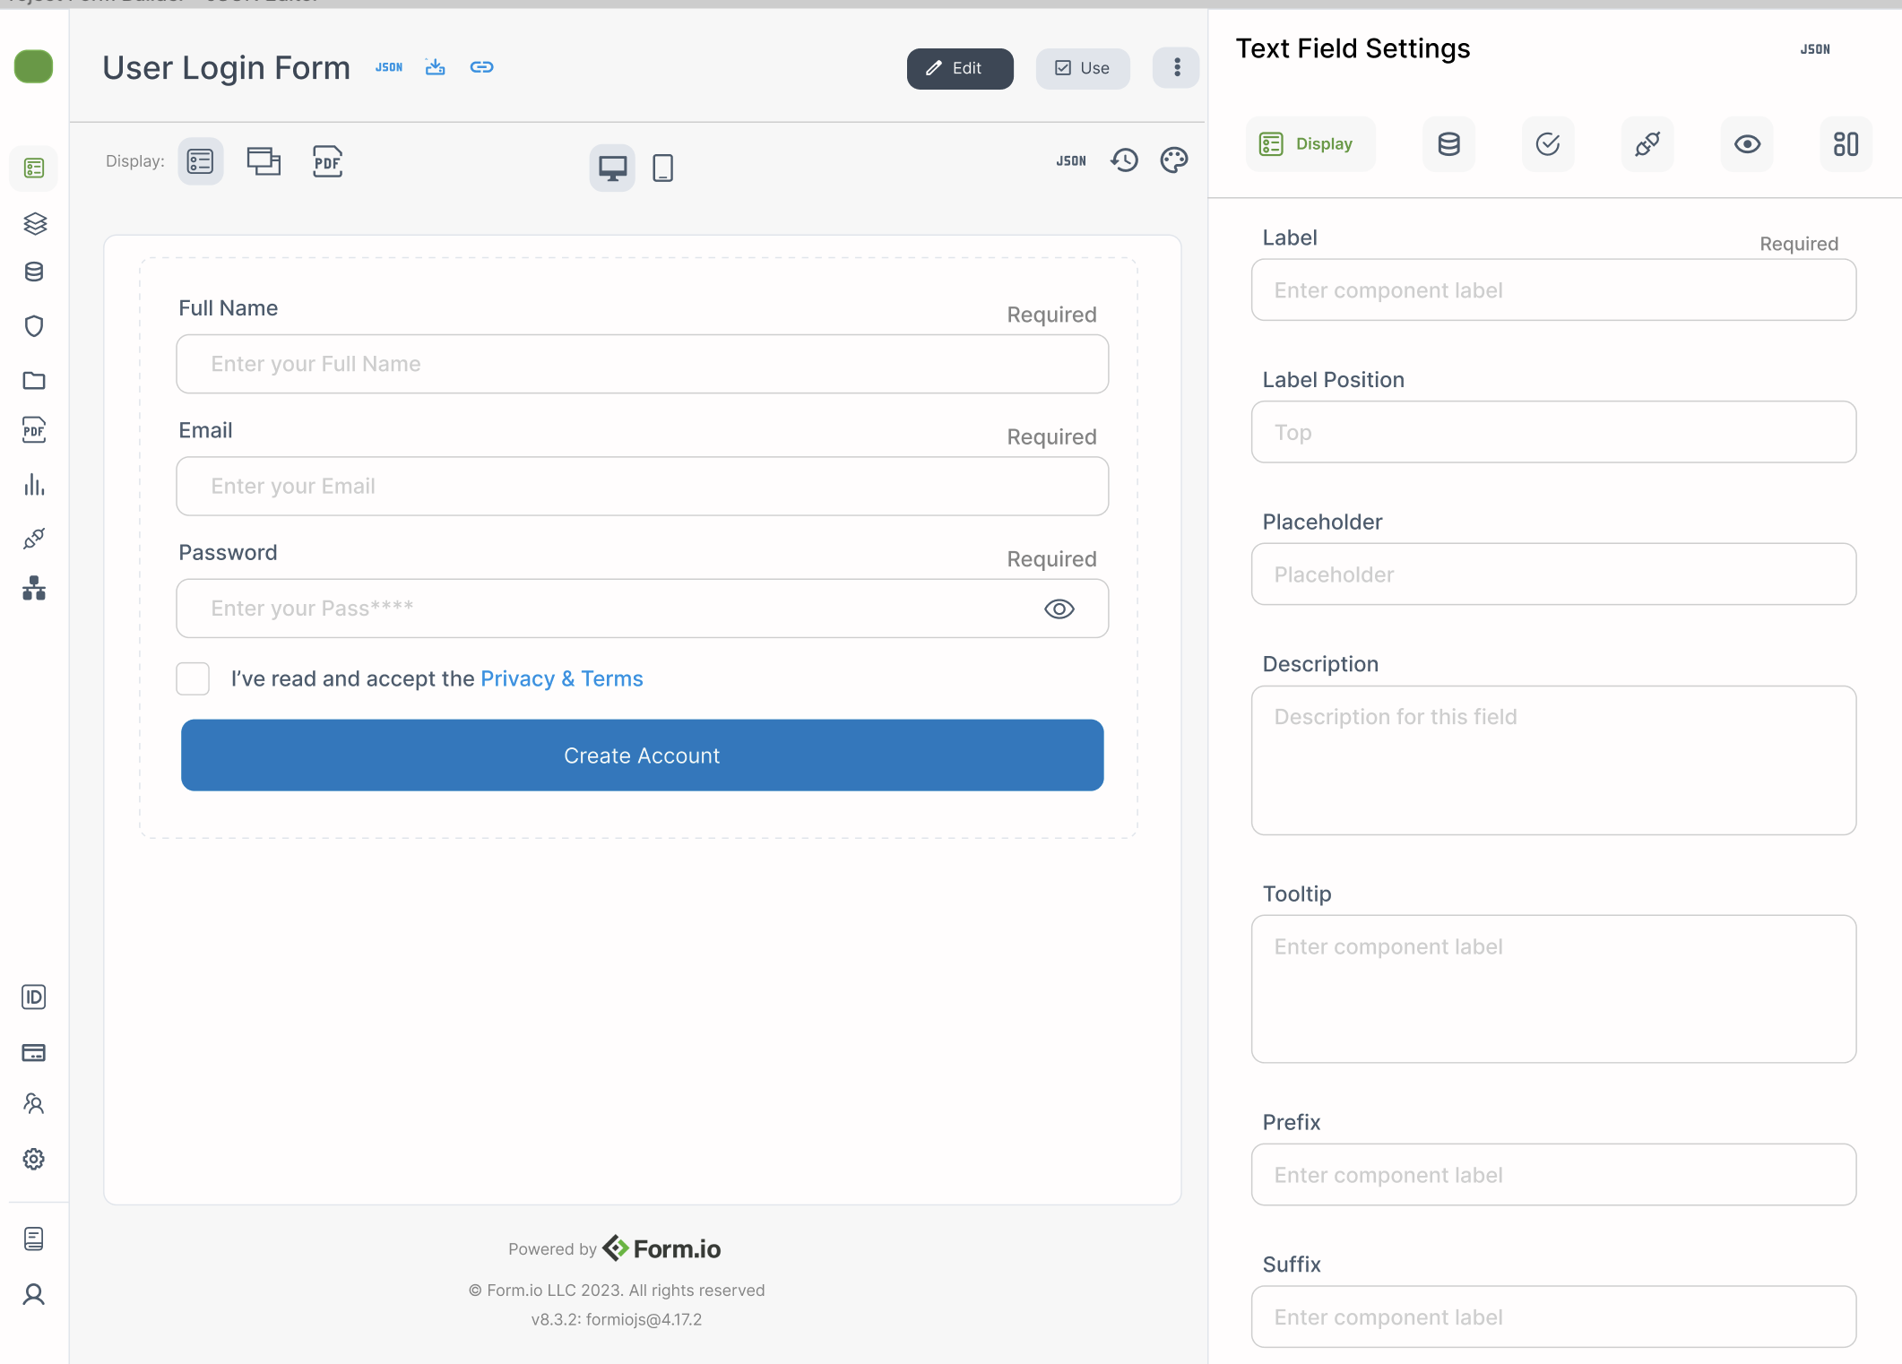Open the validation checkmark settings tab
The image size is (1902, 1364).
click(x=1548, y=143)
